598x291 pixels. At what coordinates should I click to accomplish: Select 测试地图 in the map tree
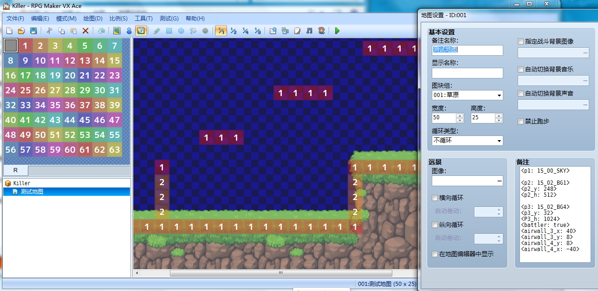click(x=32, y=192)
